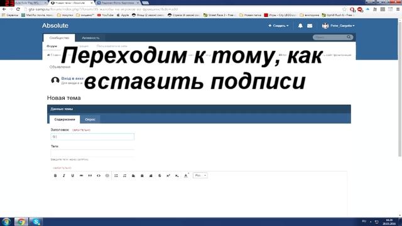Open the Windows Start menu

[6, 222]
